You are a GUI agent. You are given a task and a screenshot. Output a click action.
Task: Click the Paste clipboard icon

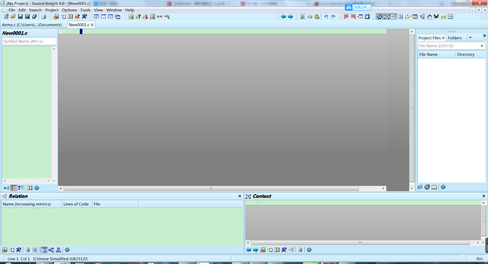click(317, 16)
